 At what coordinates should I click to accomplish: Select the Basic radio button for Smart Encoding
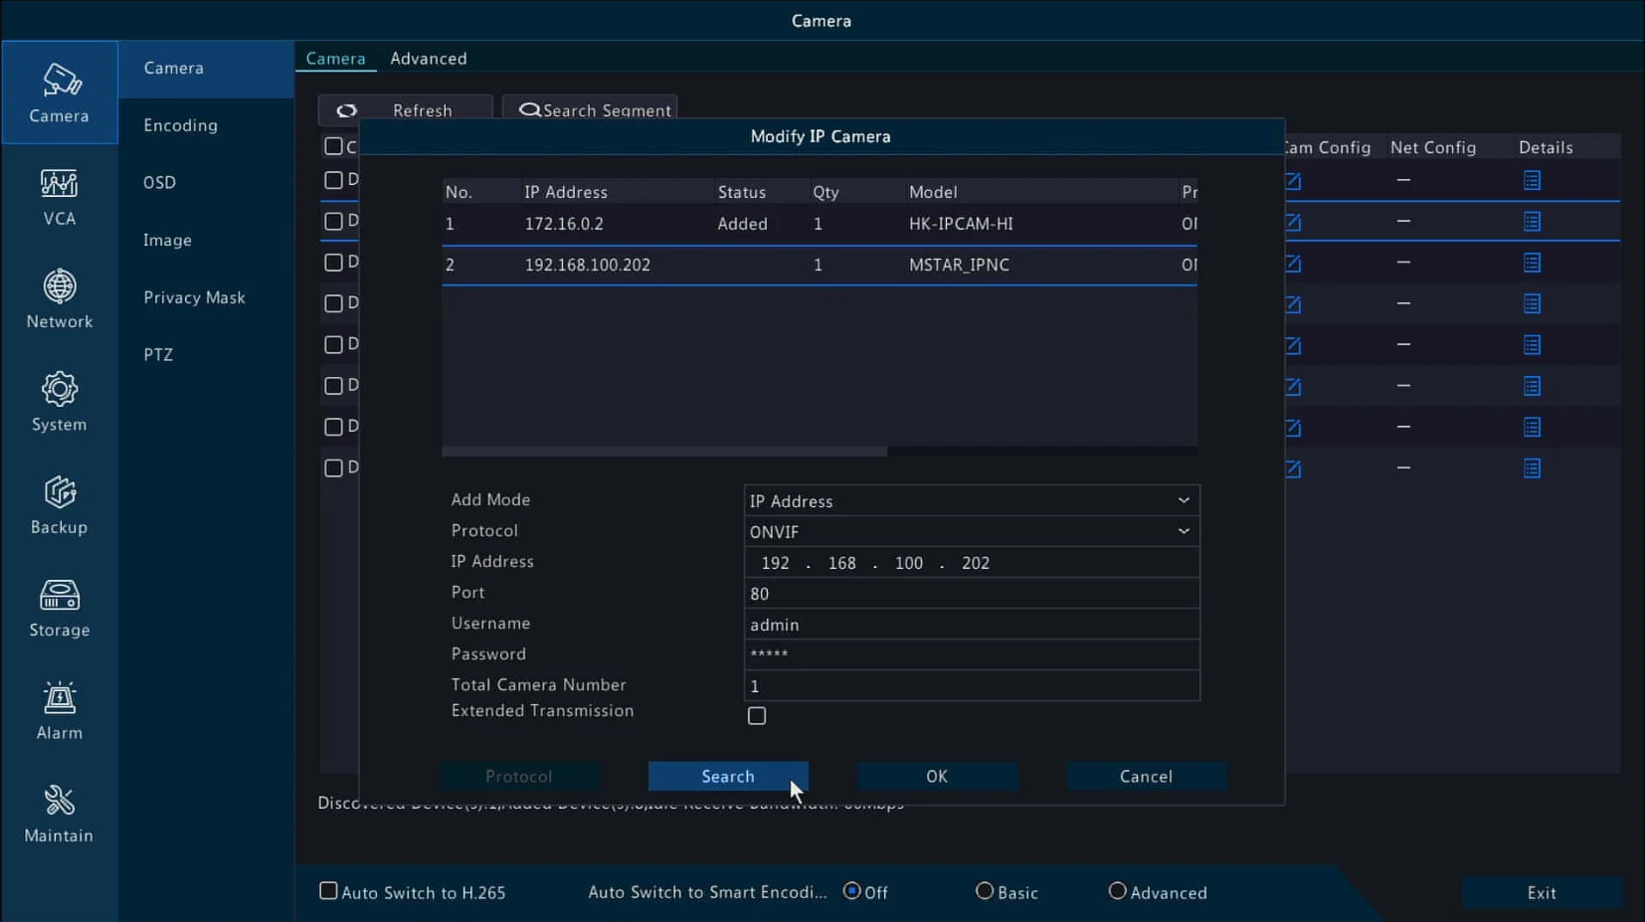pos(985,891)
